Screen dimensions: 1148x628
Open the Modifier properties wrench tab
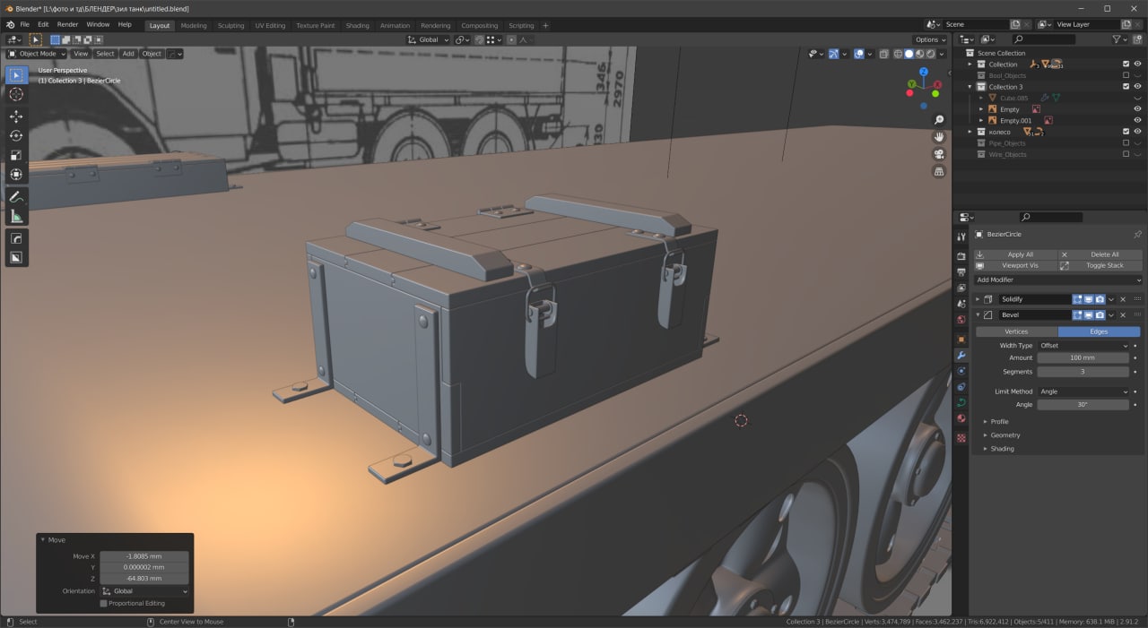(961, 356)
